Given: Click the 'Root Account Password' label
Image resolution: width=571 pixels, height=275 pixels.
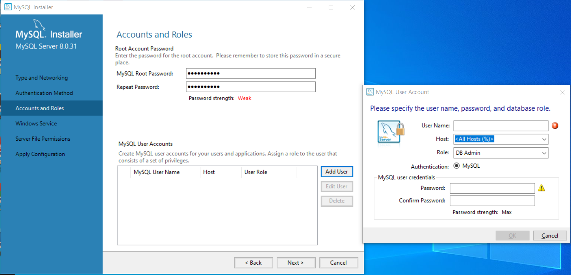Looking at the screenshot, I should (144, 48).
